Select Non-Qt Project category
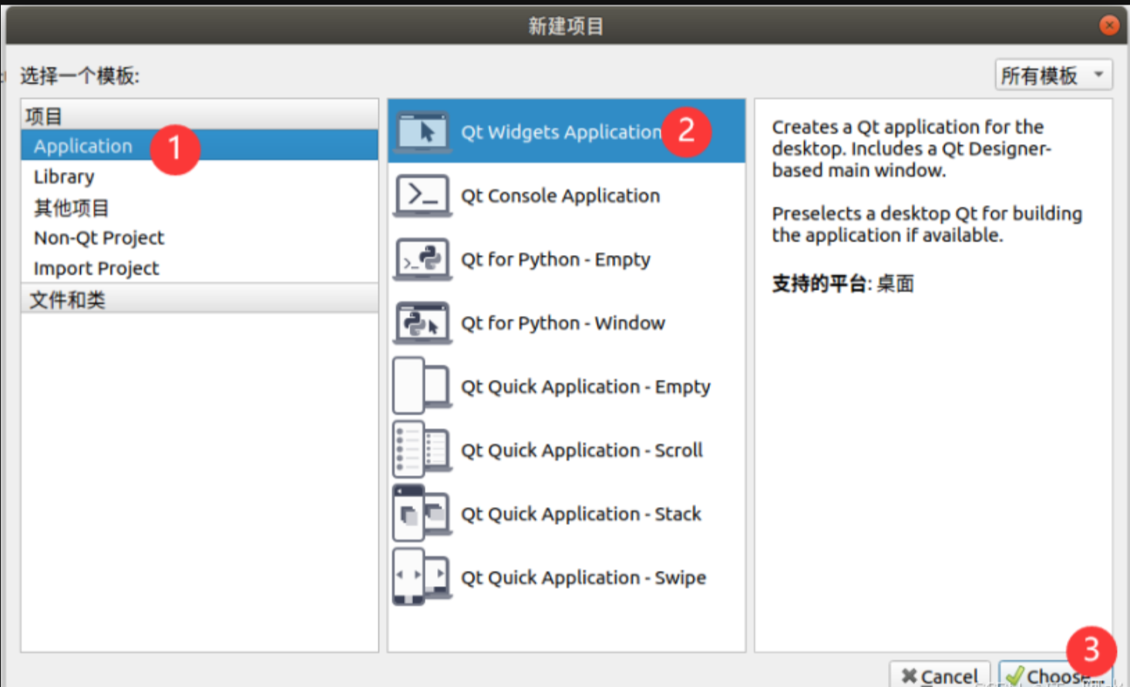 (x=99, y=238)
